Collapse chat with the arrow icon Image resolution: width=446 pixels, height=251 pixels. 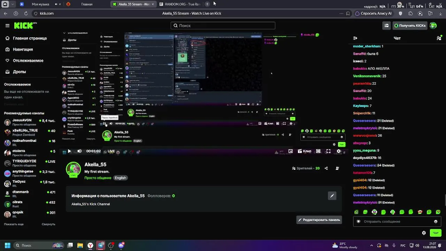coord(355,38)
